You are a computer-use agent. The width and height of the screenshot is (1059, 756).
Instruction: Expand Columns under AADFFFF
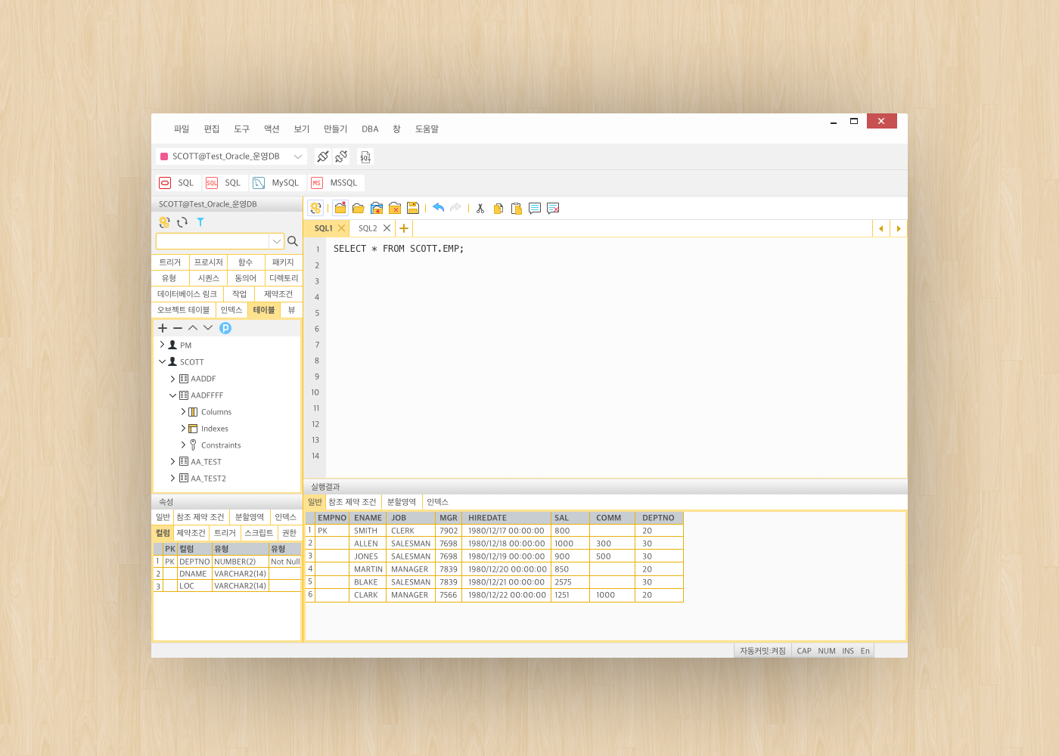[183, 412]
